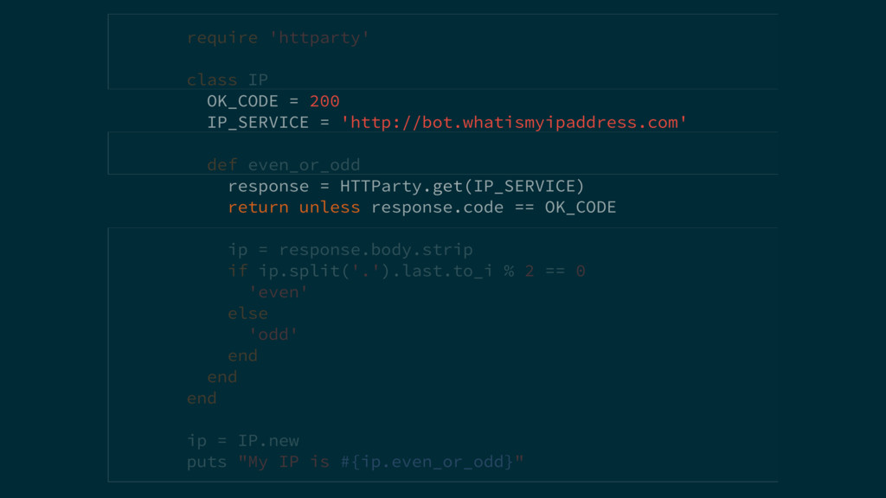The height and width of the screenshot is (498, 886).
Task: Click the ip = IP.new line
Action: pos(242,441)
